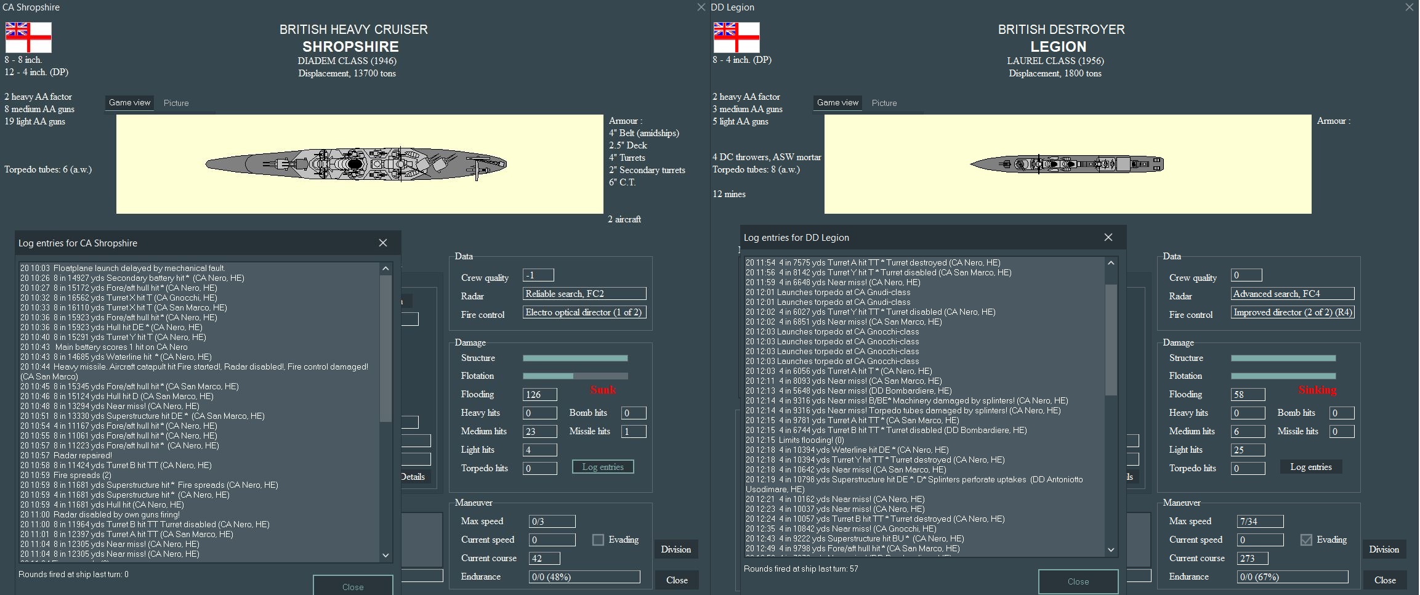Click '12 mines' text in Legion window
1420x595 pixels.
[x=729, y=194]
